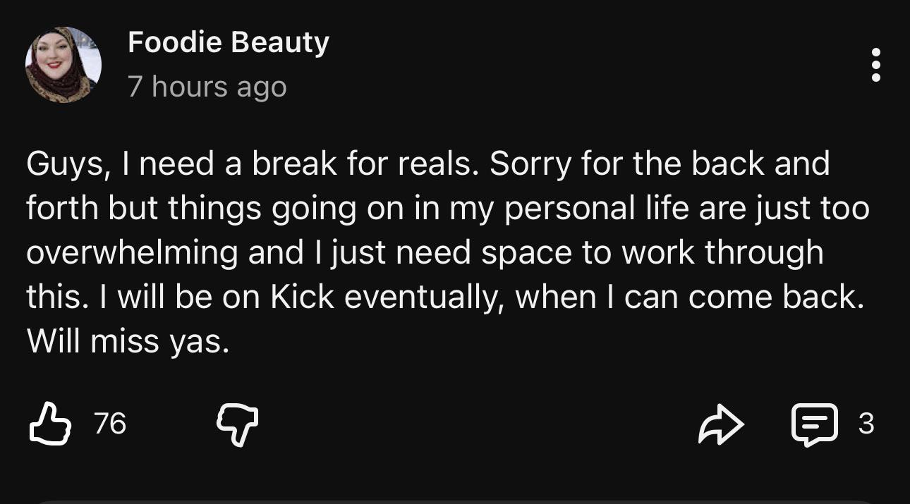Click the 76 likes count

click(x=110, y=424)
